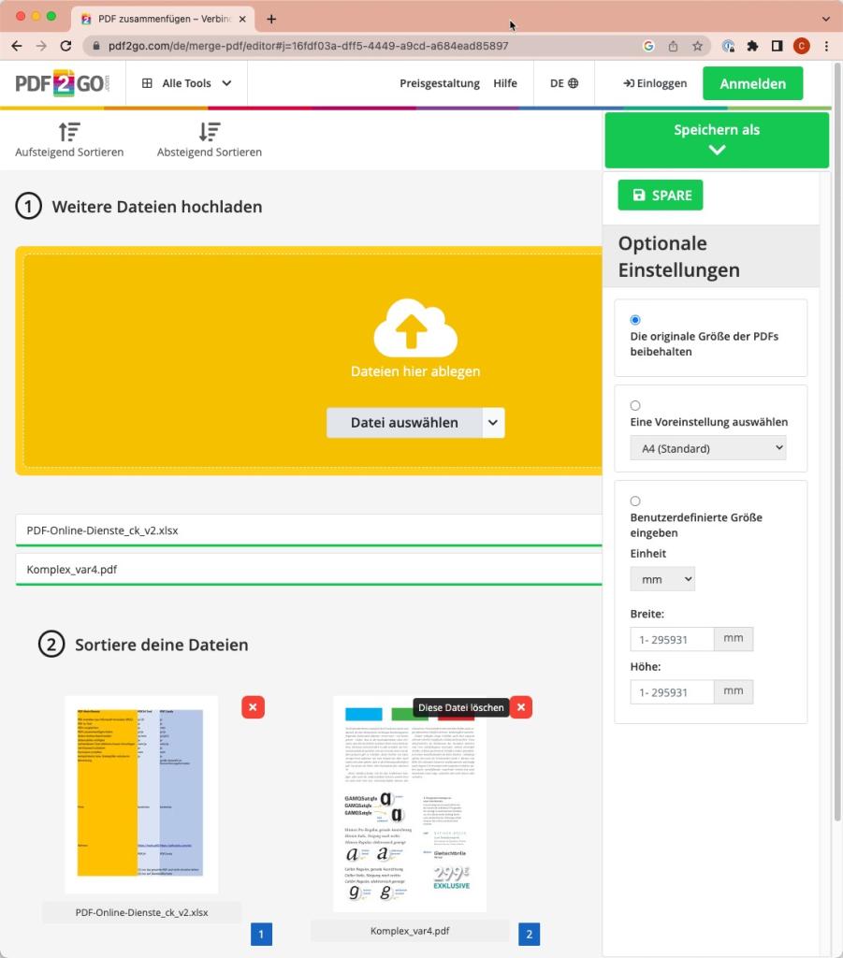Switch language via DE menu
843x958 pixels.
(x=564, y=83)
